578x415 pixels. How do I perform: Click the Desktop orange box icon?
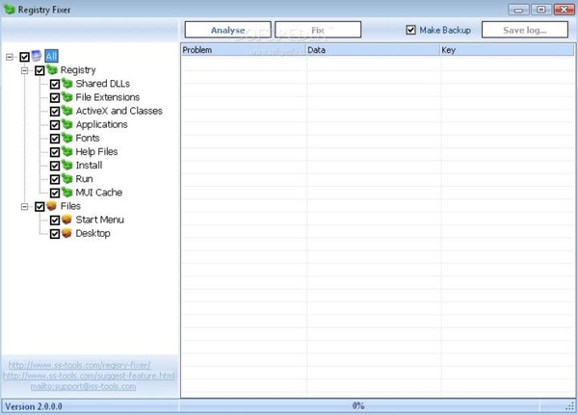[66, 233]
